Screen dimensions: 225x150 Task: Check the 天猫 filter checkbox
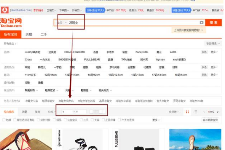coord(92,120)
